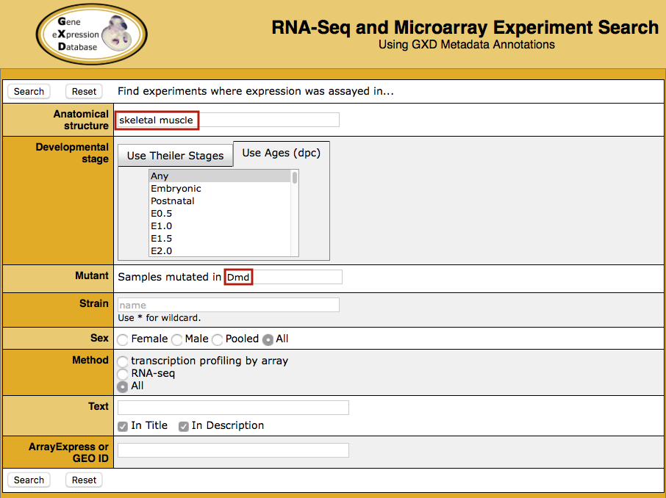
Task: Switch to Use Theiler Stages tab
Action: tap(176, 156)
